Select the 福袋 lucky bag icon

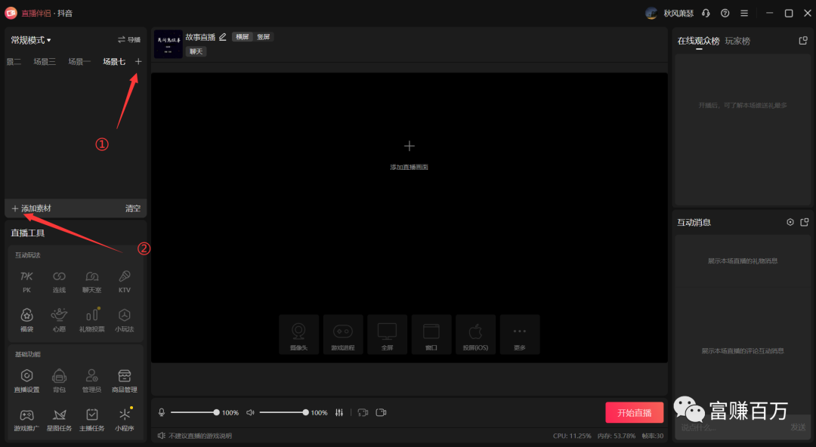tap(26, 319)
